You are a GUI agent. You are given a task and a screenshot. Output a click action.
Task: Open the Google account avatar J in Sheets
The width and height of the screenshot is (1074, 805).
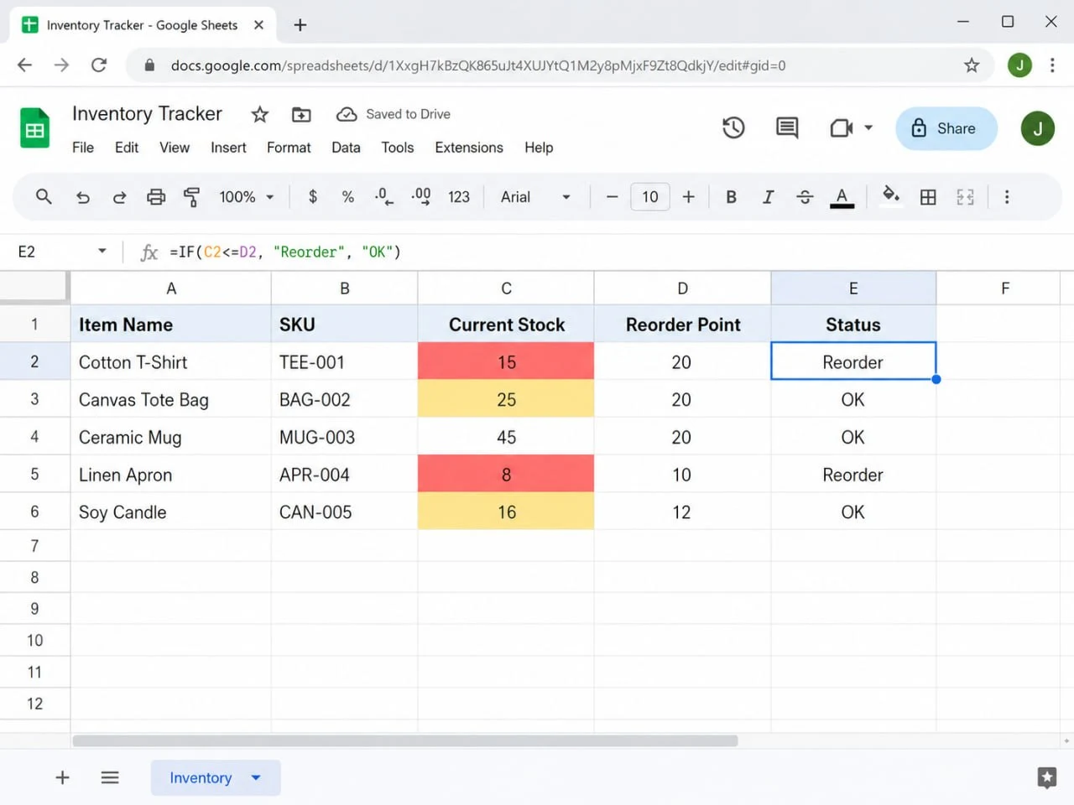coord(1037,128)
